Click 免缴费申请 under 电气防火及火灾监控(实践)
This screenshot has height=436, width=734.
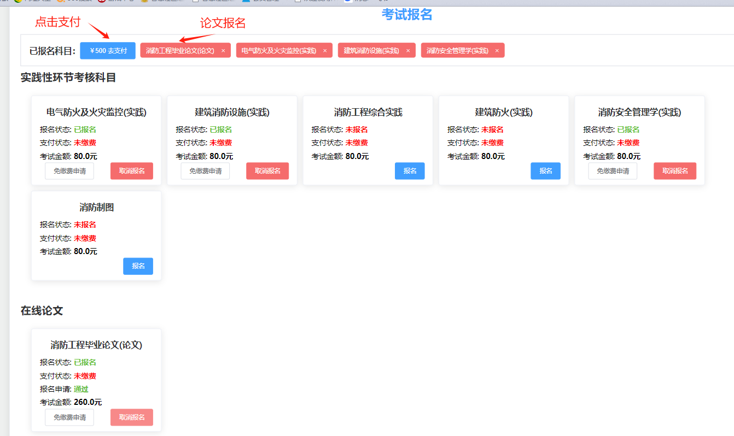pos(69,171)
